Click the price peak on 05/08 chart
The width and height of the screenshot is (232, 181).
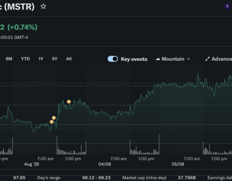198,74
